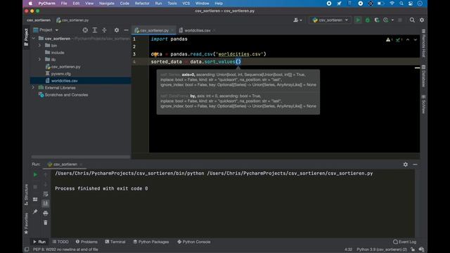Start the debug session with the bug icon

pos(367,20)
